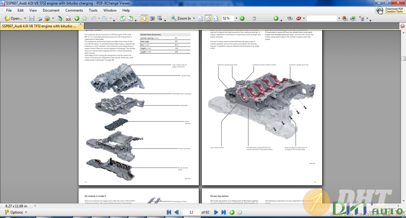Click the Undo arrow icon
The width and height of the screenshot is (406, 218).
pos(93,18)
